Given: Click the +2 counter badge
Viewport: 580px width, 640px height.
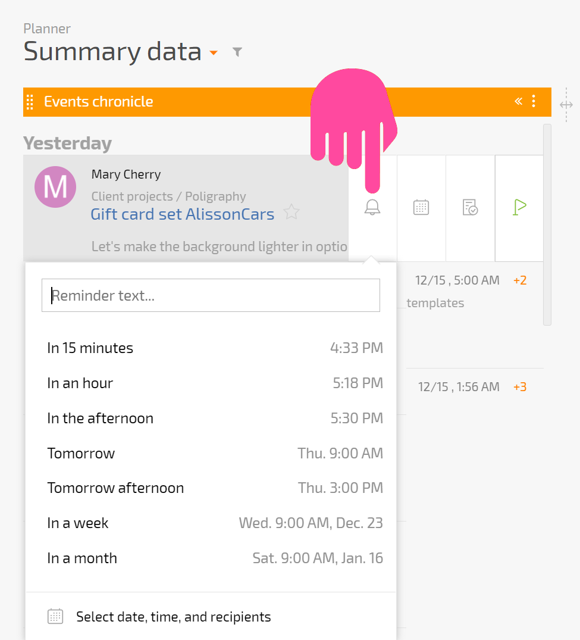Looking at the screenshot, I should point(520,280).
